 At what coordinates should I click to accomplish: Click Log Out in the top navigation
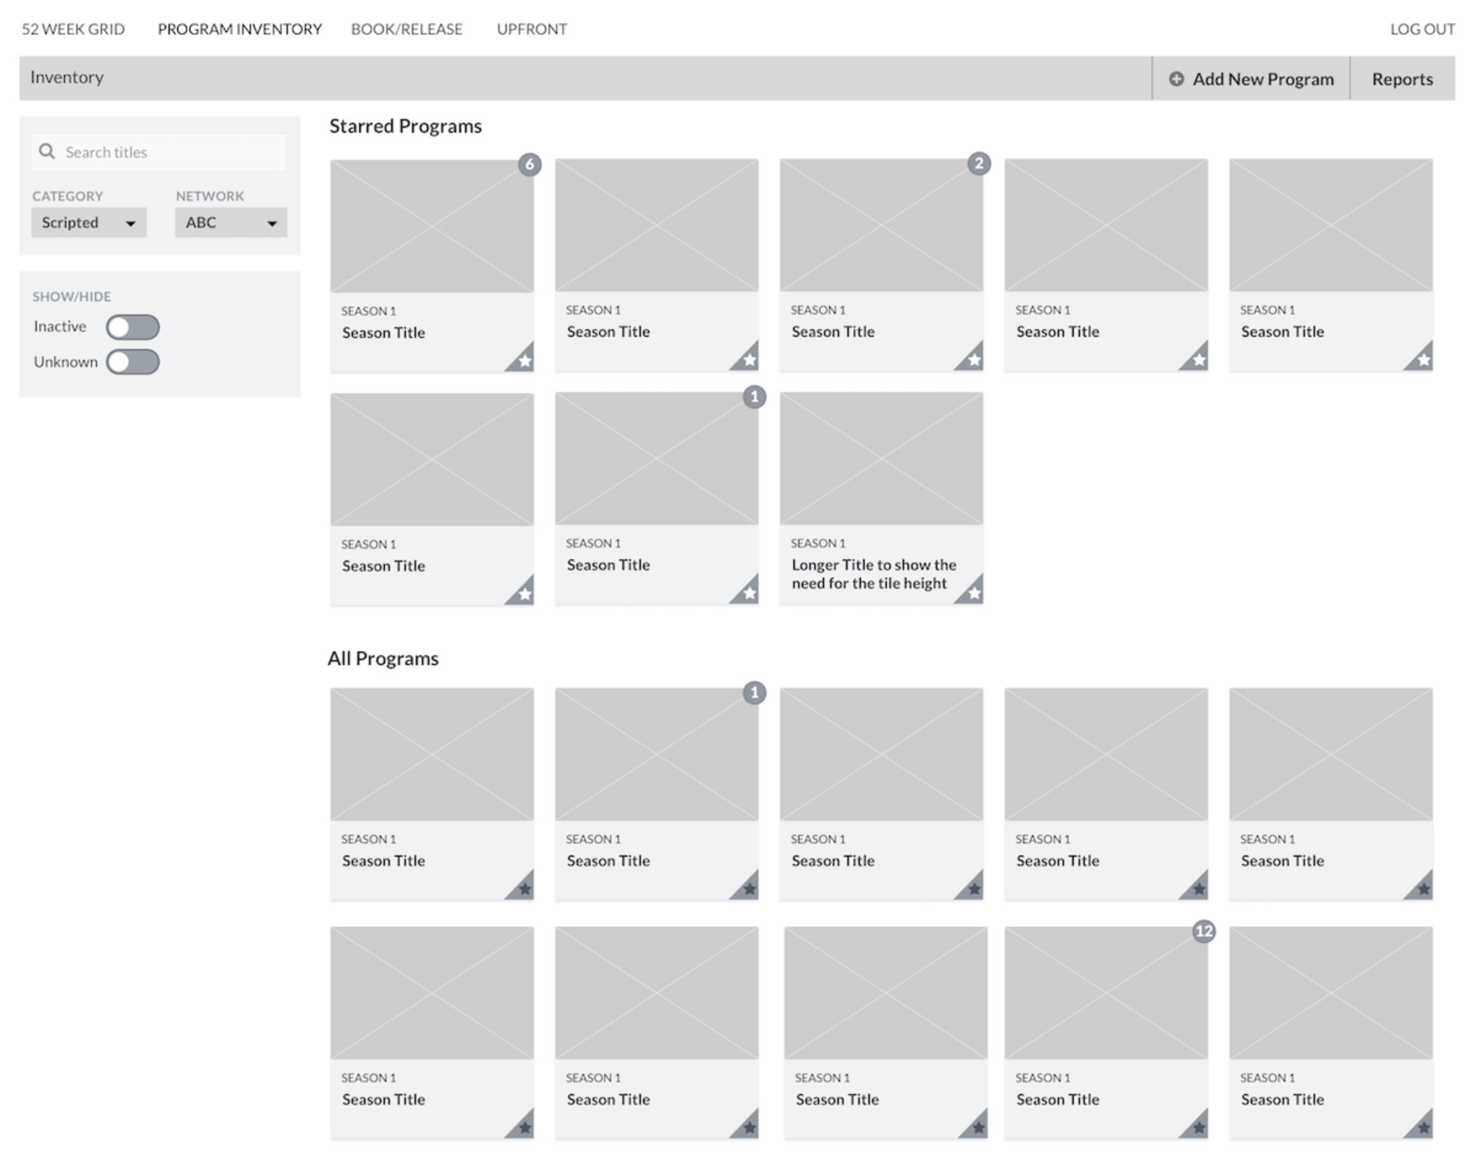[x=1422, y=29]
